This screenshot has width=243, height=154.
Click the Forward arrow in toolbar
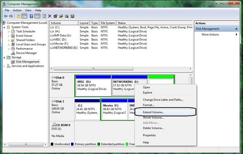pyautogui.click(x=11, y=16)
